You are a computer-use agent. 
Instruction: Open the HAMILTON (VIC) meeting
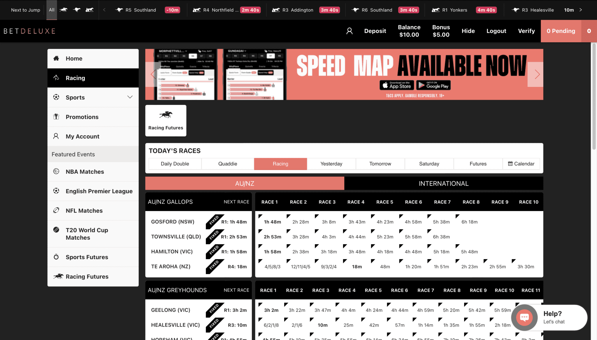pos(172,251)
